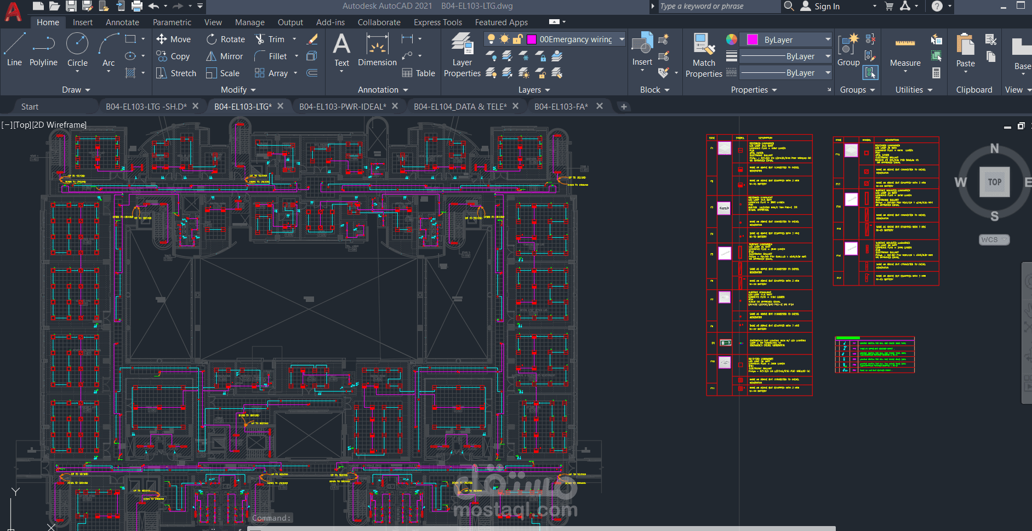This screenshot has width=1032, height=531.
Task: Click the viewport label 2D Wireframe
Action: (x=60, y=125)
